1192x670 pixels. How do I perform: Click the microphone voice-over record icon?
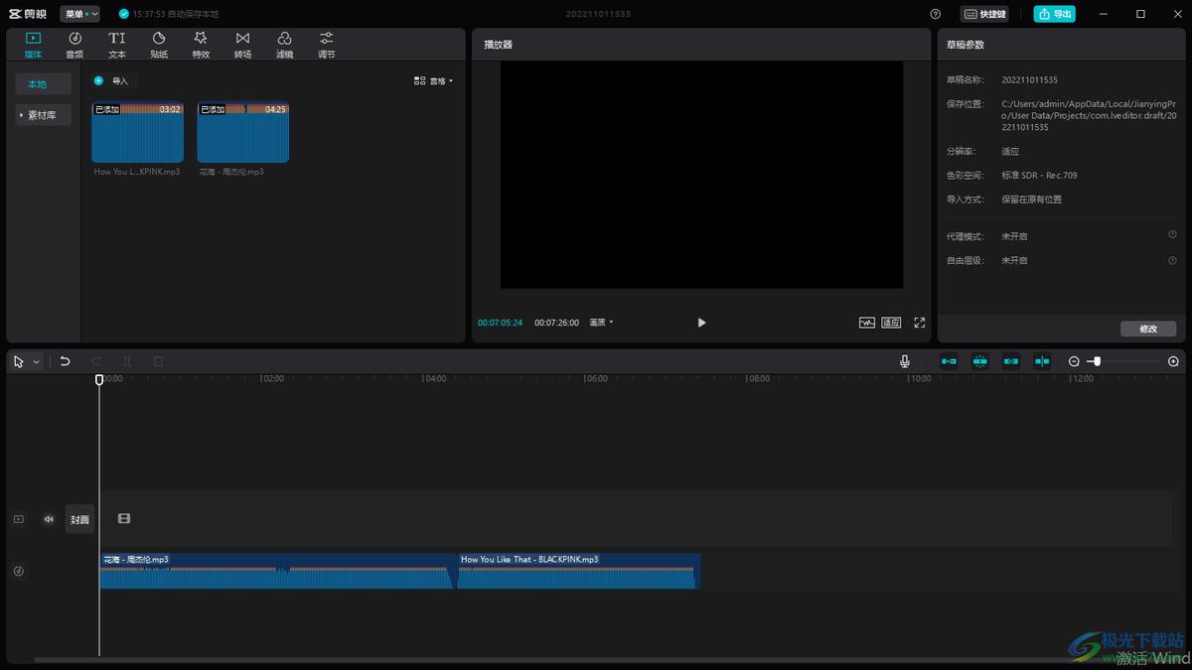904,361
